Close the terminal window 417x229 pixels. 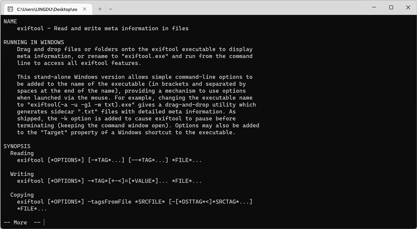click(x=408, y=7)
